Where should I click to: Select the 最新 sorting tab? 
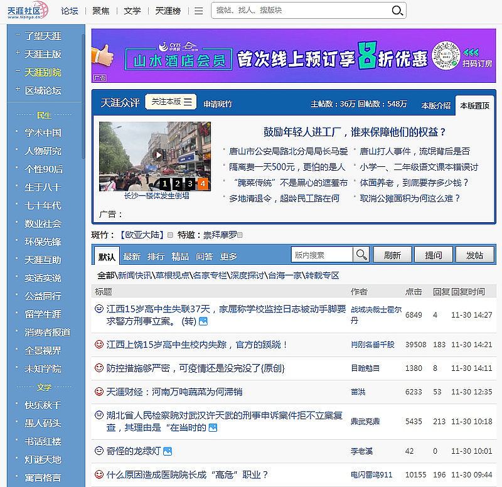(x=132, y=257)
